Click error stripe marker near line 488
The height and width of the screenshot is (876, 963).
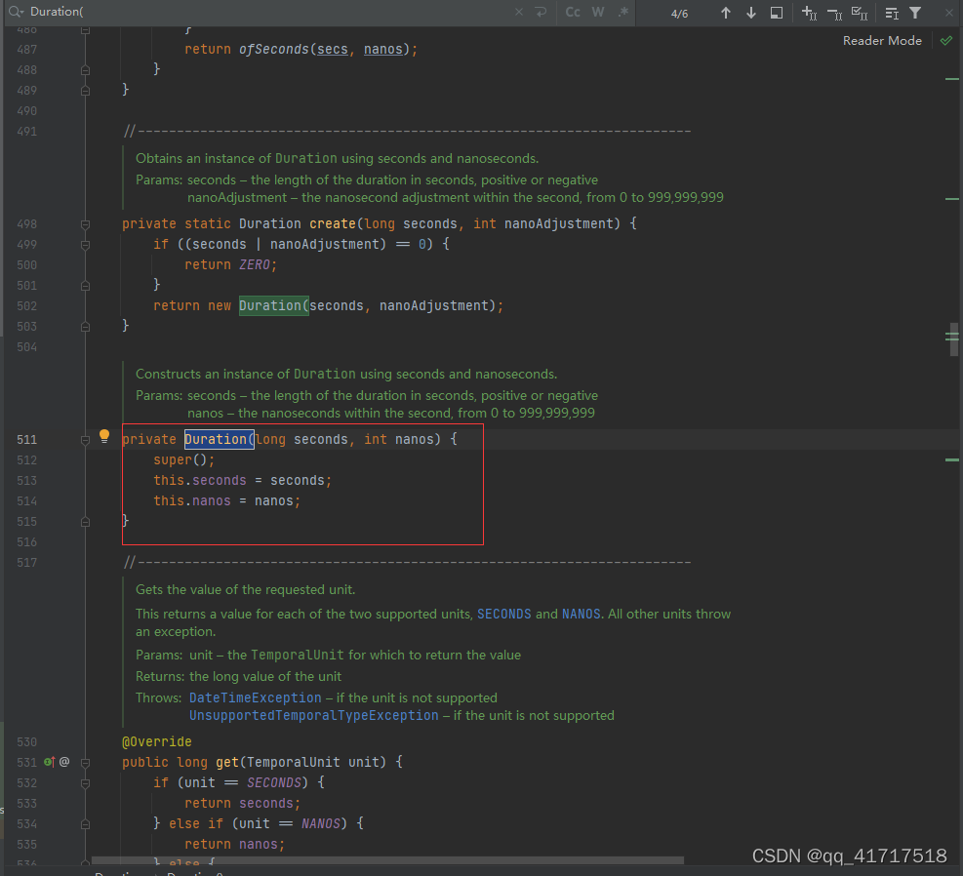pos(952,79)
